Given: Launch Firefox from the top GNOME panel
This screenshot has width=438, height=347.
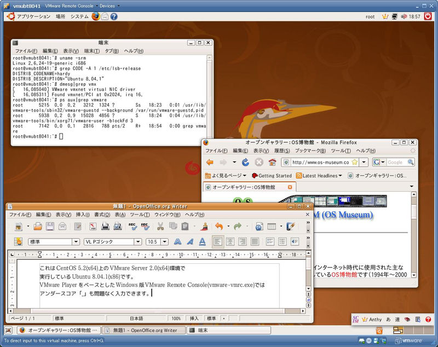Looking at the screenshot, I should click(95, 16).
